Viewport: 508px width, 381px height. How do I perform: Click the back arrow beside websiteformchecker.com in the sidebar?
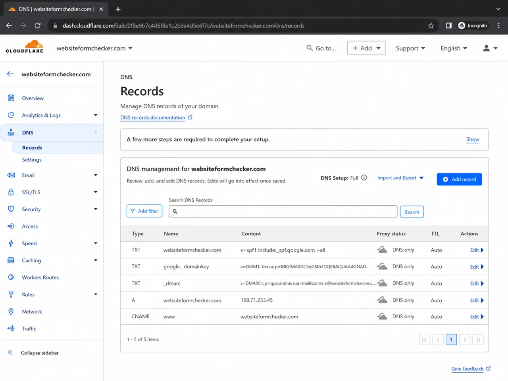pyautogui.click(x=10, y=74)
